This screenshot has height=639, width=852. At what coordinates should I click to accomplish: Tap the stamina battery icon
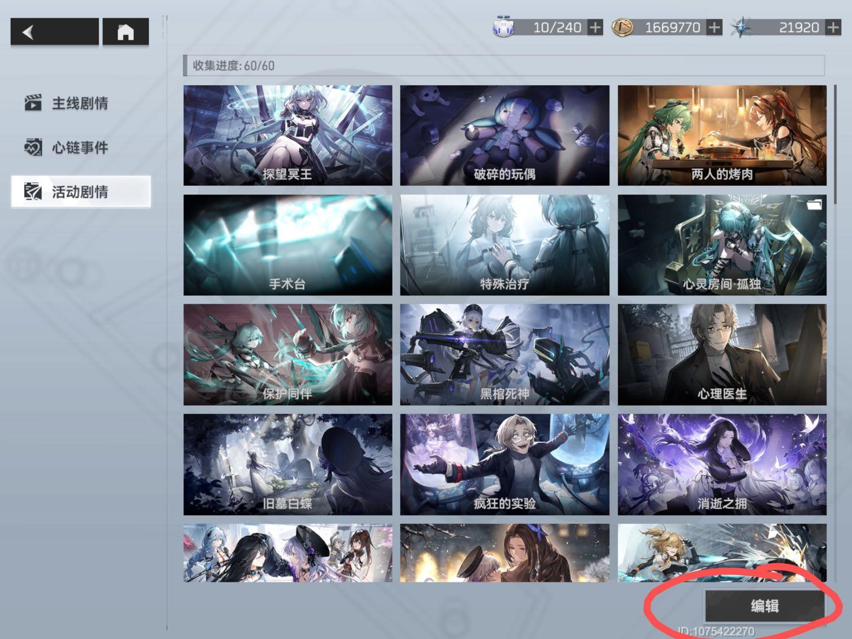coord(504,27)
